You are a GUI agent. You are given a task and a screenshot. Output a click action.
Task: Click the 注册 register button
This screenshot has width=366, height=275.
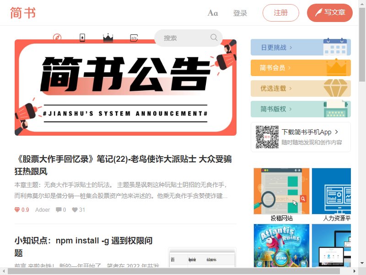pyautogui.click(x=281, y=13)
